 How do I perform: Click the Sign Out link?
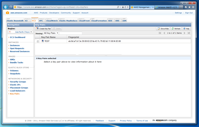pyautogui.click(x=189, y=13)
